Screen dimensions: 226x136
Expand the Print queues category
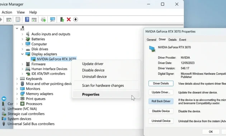(x=17, y=99)
